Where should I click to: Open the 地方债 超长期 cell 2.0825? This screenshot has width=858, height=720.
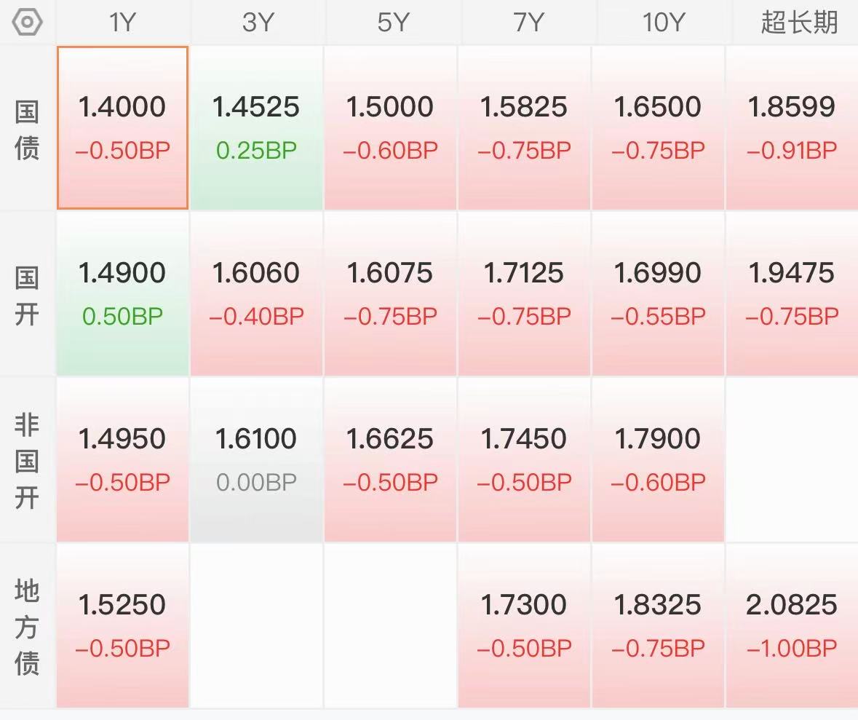792,626
